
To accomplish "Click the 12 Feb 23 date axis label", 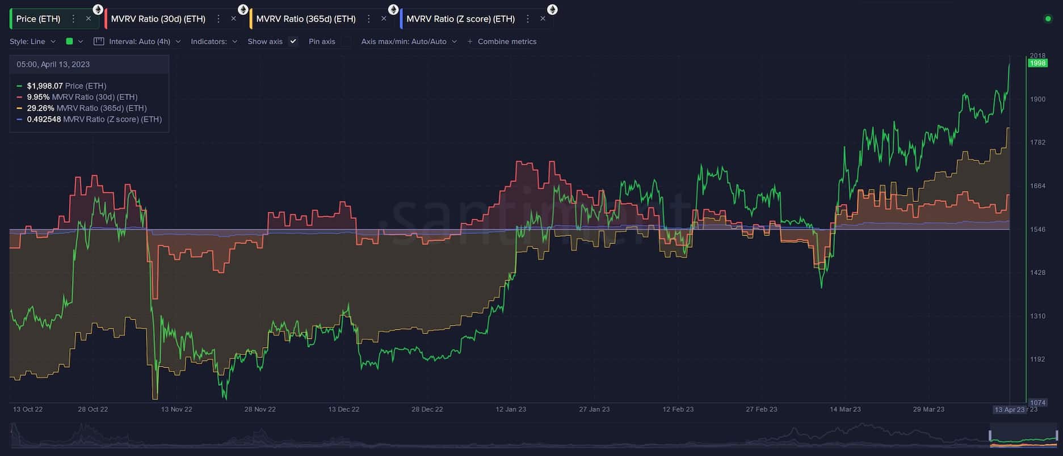I will coord(678,409).
